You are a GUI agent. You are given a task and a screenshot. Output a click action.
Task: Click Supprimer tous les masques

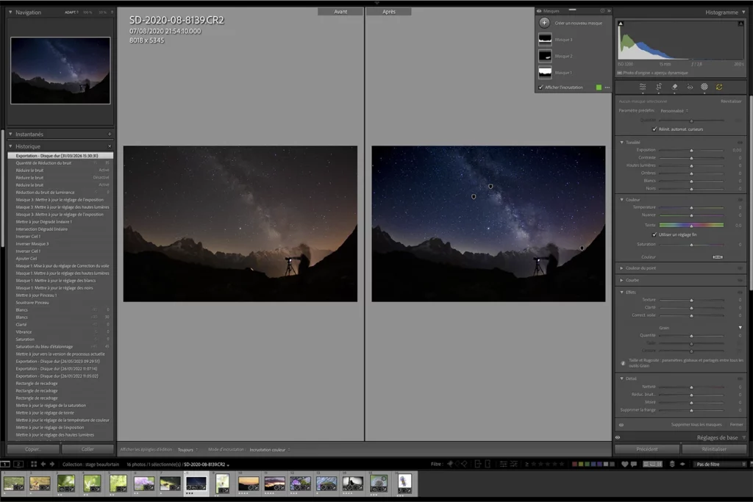pyautogui.click(x=696, y=425)
